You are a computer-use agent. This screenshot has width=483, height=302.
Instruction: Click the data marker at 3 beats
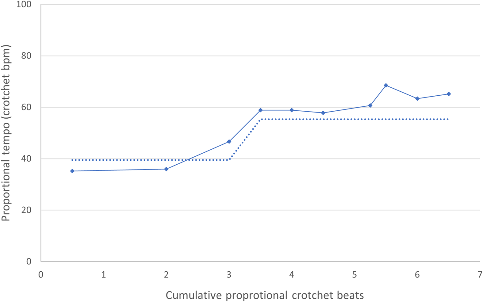(x=229, y=142)
